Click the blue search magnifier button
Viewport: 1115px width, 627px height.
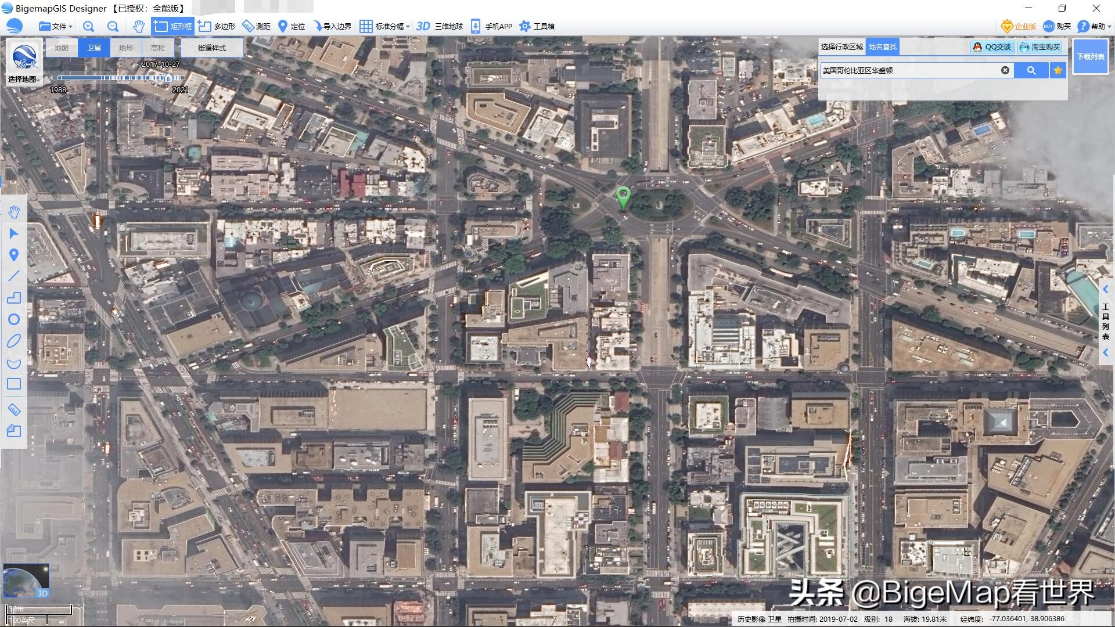point(1031,70)
